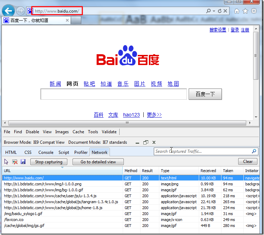Minimize the developer tools pane
Image resolution: width=264 pixels, height=235 pixels.
137,143
